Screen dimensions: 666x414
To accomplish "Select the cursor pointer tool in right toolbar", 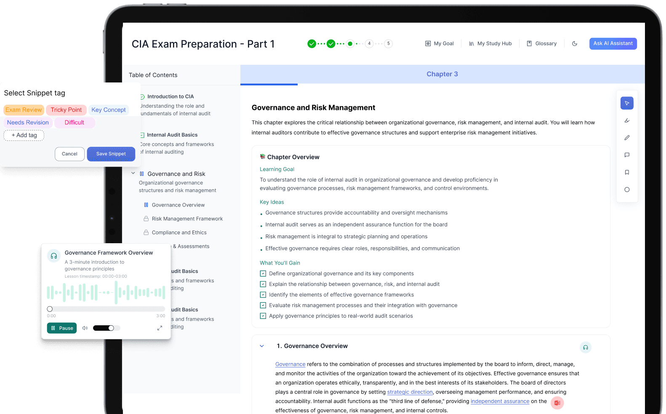I will (627, 103).
